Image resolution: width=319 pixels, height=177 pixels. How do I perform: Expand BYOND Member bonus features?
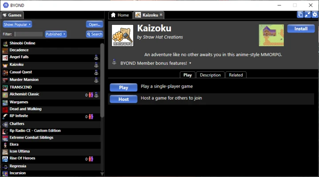[190, 63]
